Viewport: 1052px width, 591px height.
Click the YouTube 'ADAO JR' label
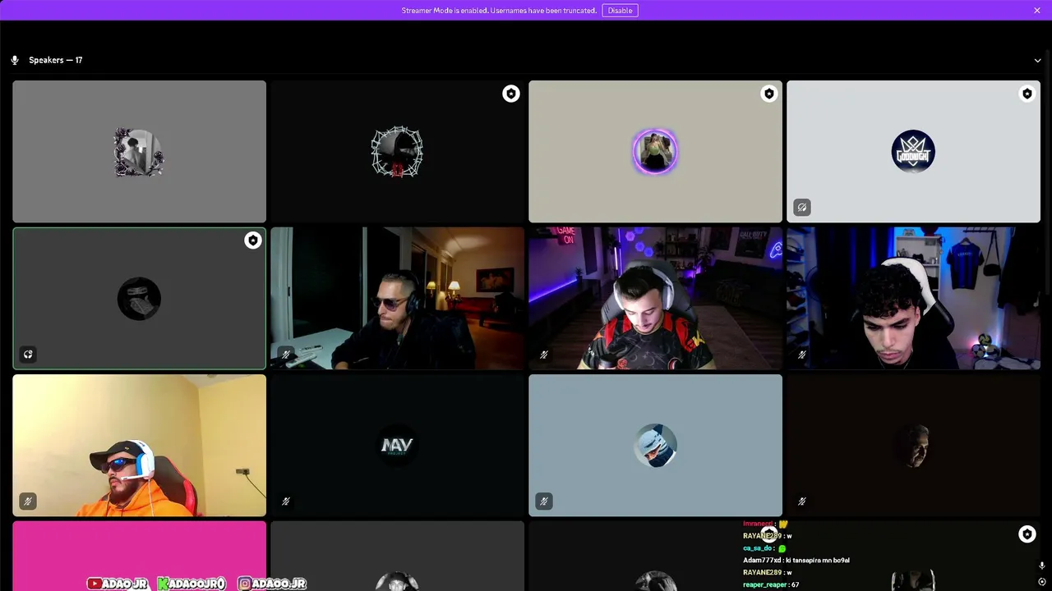click(118, 584)
